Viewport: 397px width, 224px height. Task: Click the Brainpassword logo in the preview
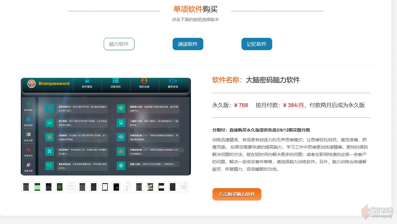coord(48,84)
